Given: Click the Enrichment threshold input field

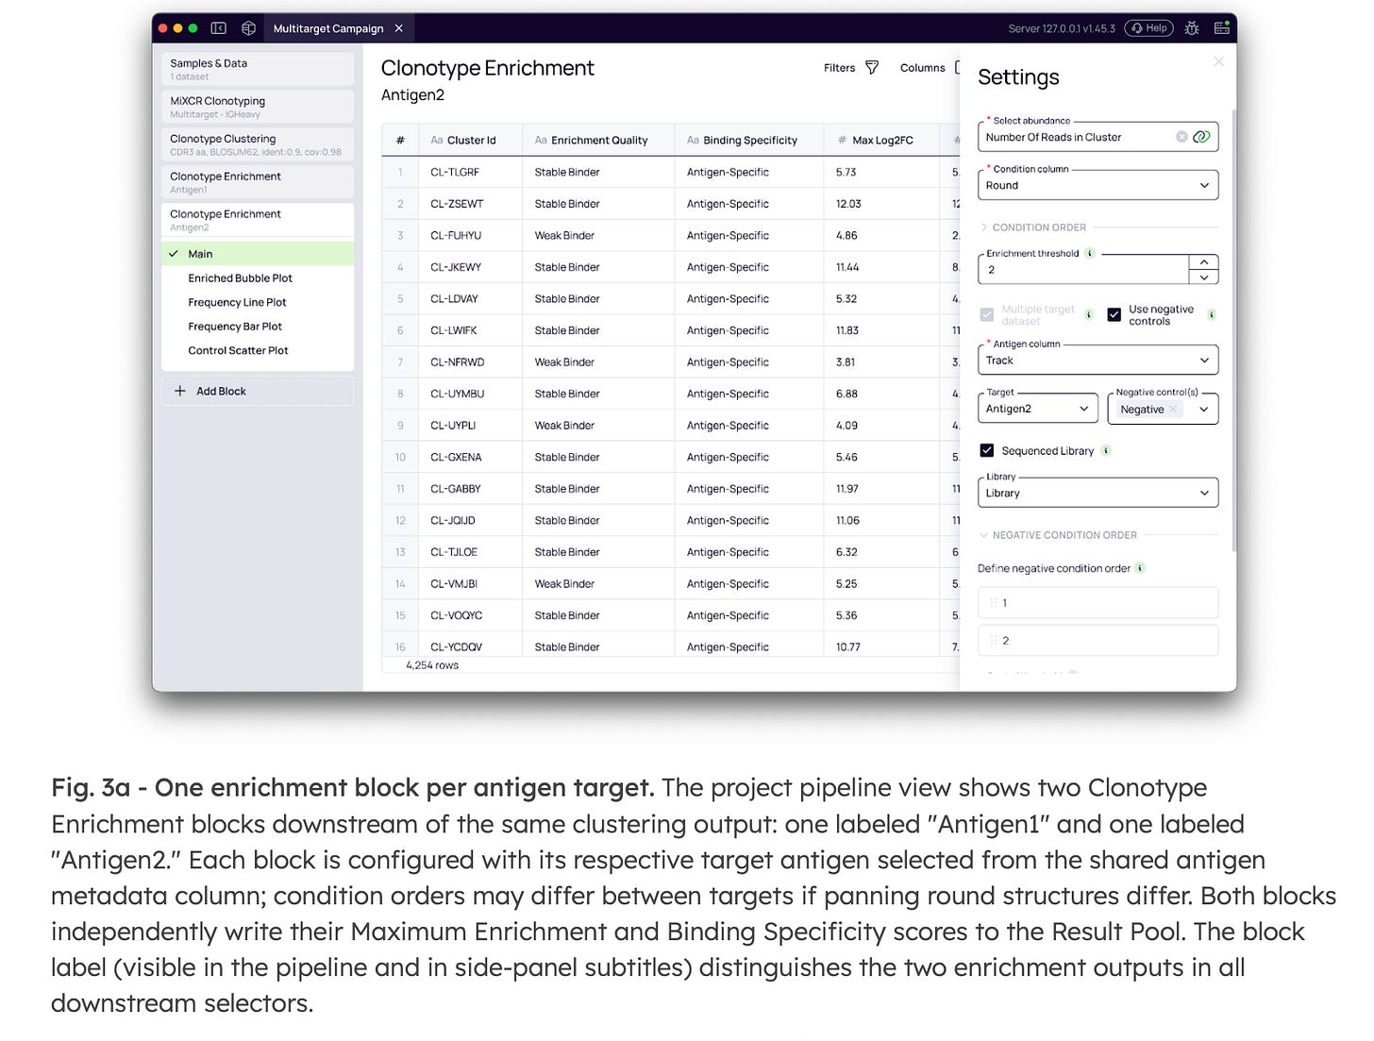Looking at the screenshot, I should 1083,270.
